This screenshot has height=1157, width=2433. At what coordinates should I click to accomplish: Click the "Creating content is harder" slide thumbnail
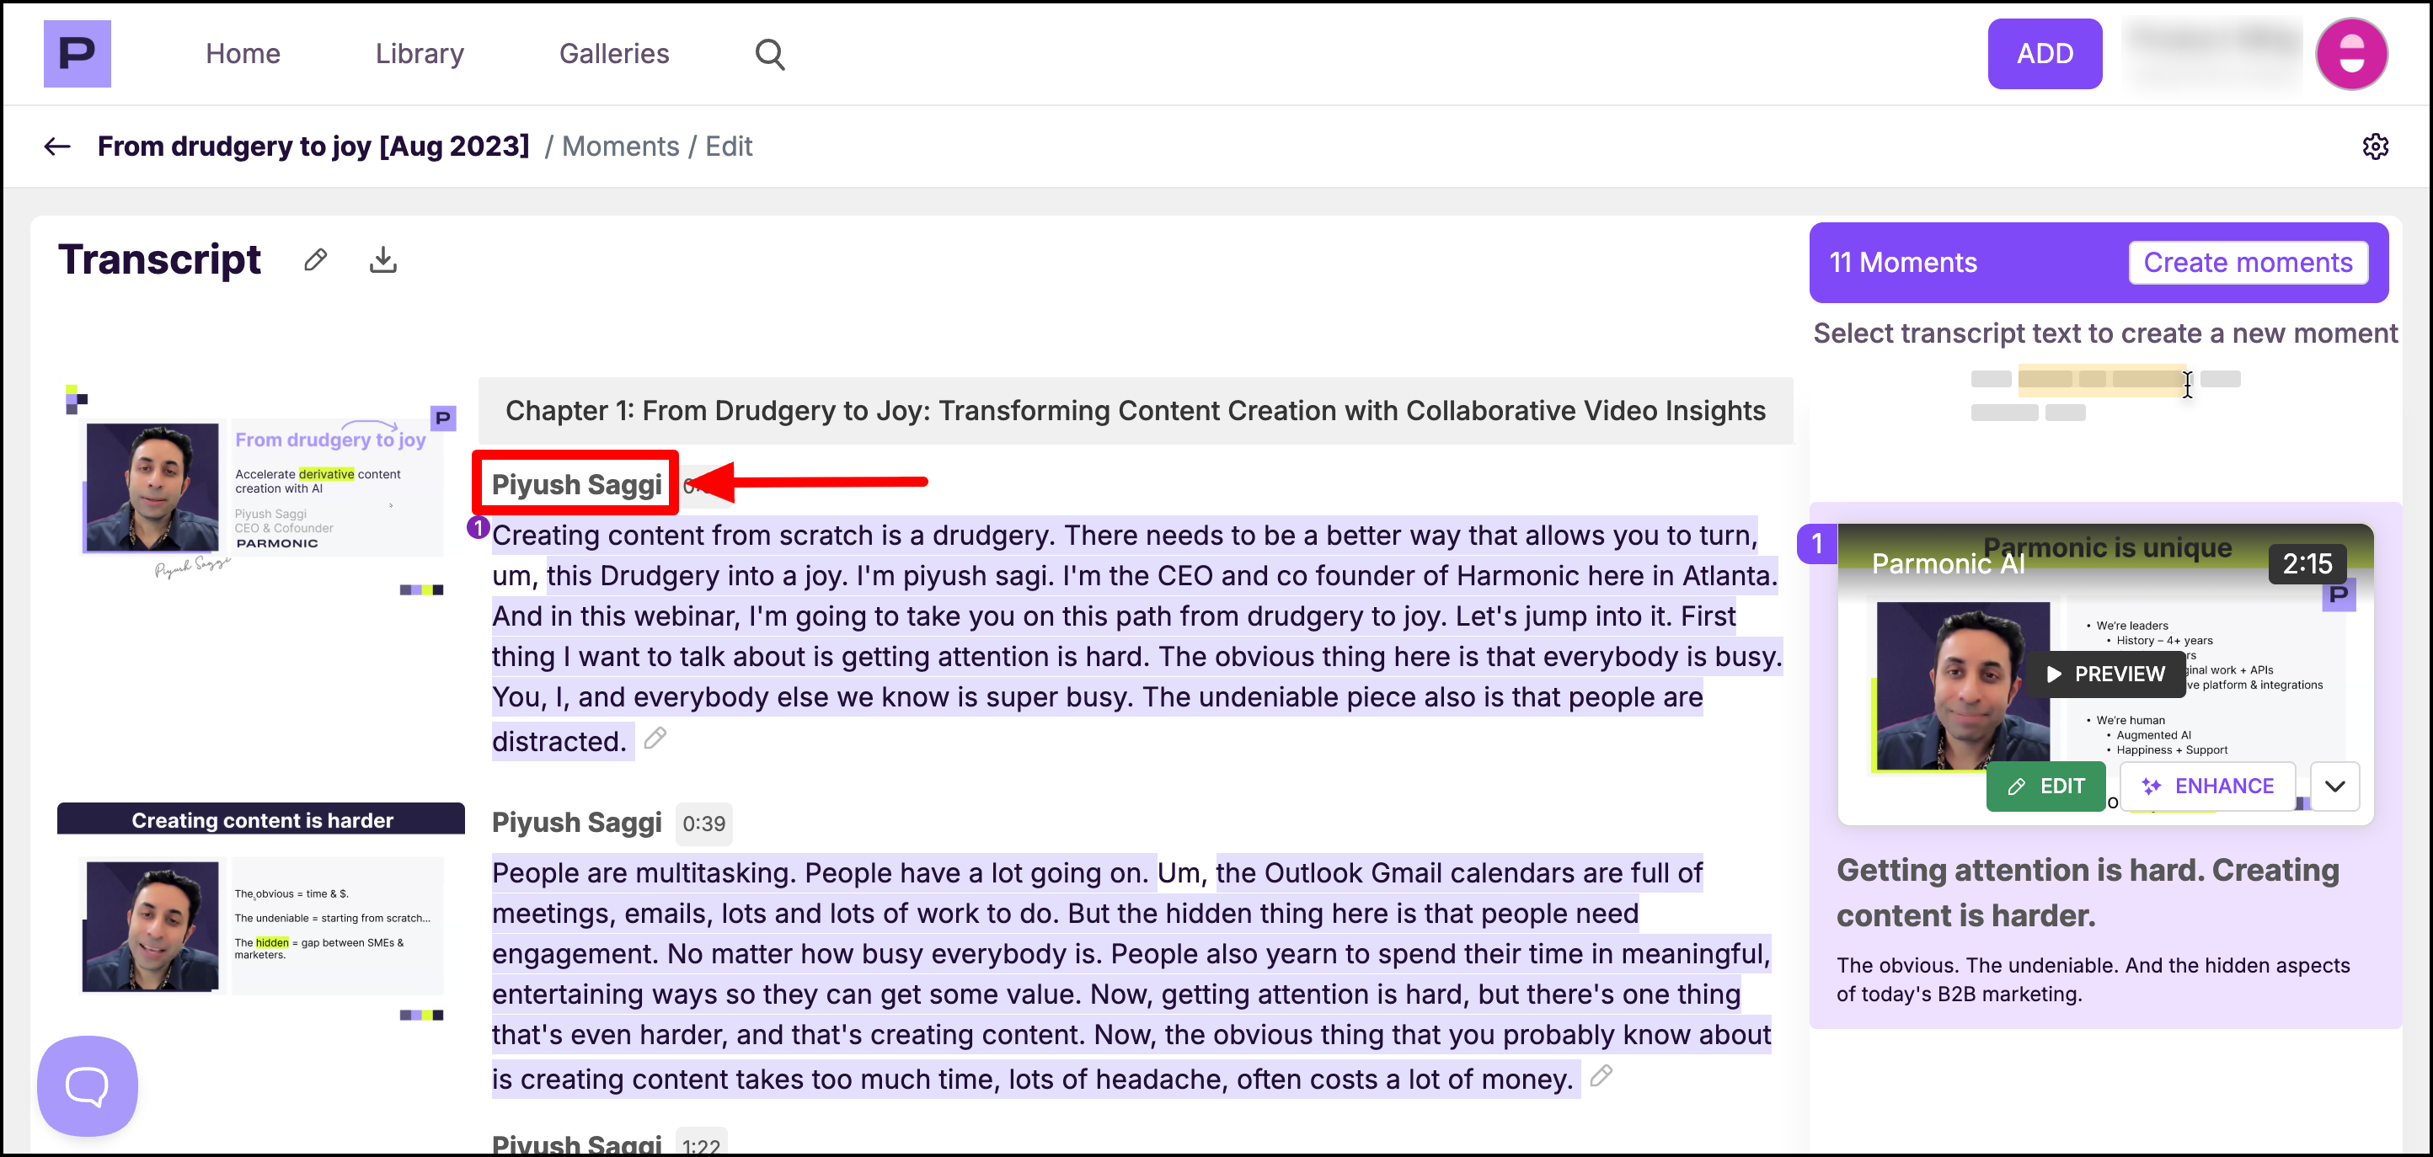coord(260,913)
